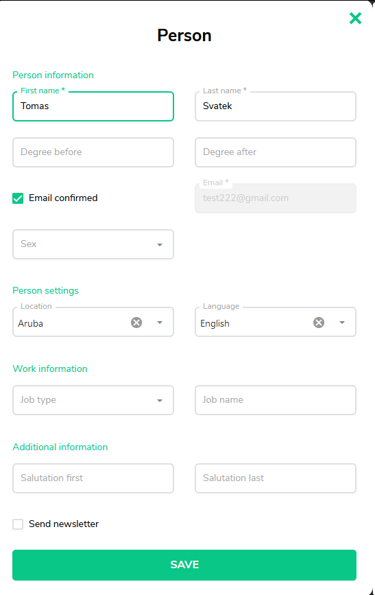375x595 pixels.
Task: Click the SAVE button
Action: [184, 565]
